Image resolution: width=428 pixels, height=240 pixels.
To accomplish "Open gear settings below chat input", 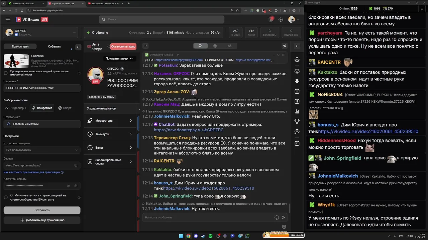I will [x=284, y=227].
